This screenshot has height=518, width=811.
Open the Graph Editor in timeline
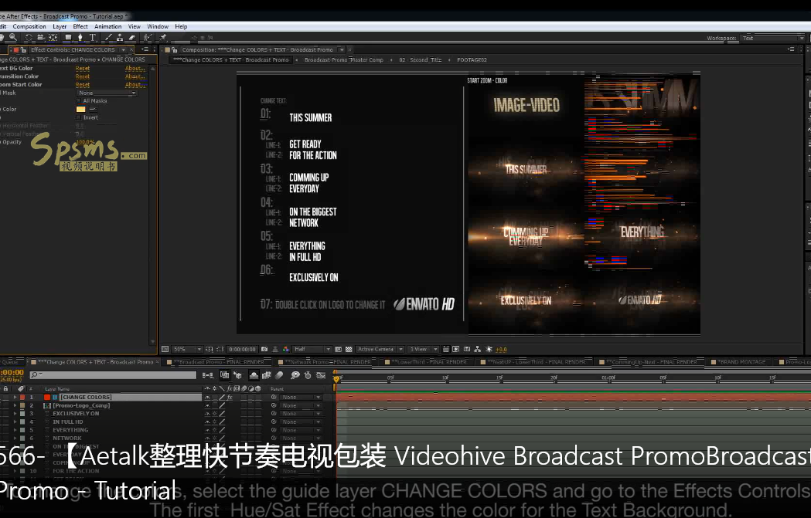(x=321, y=375)
